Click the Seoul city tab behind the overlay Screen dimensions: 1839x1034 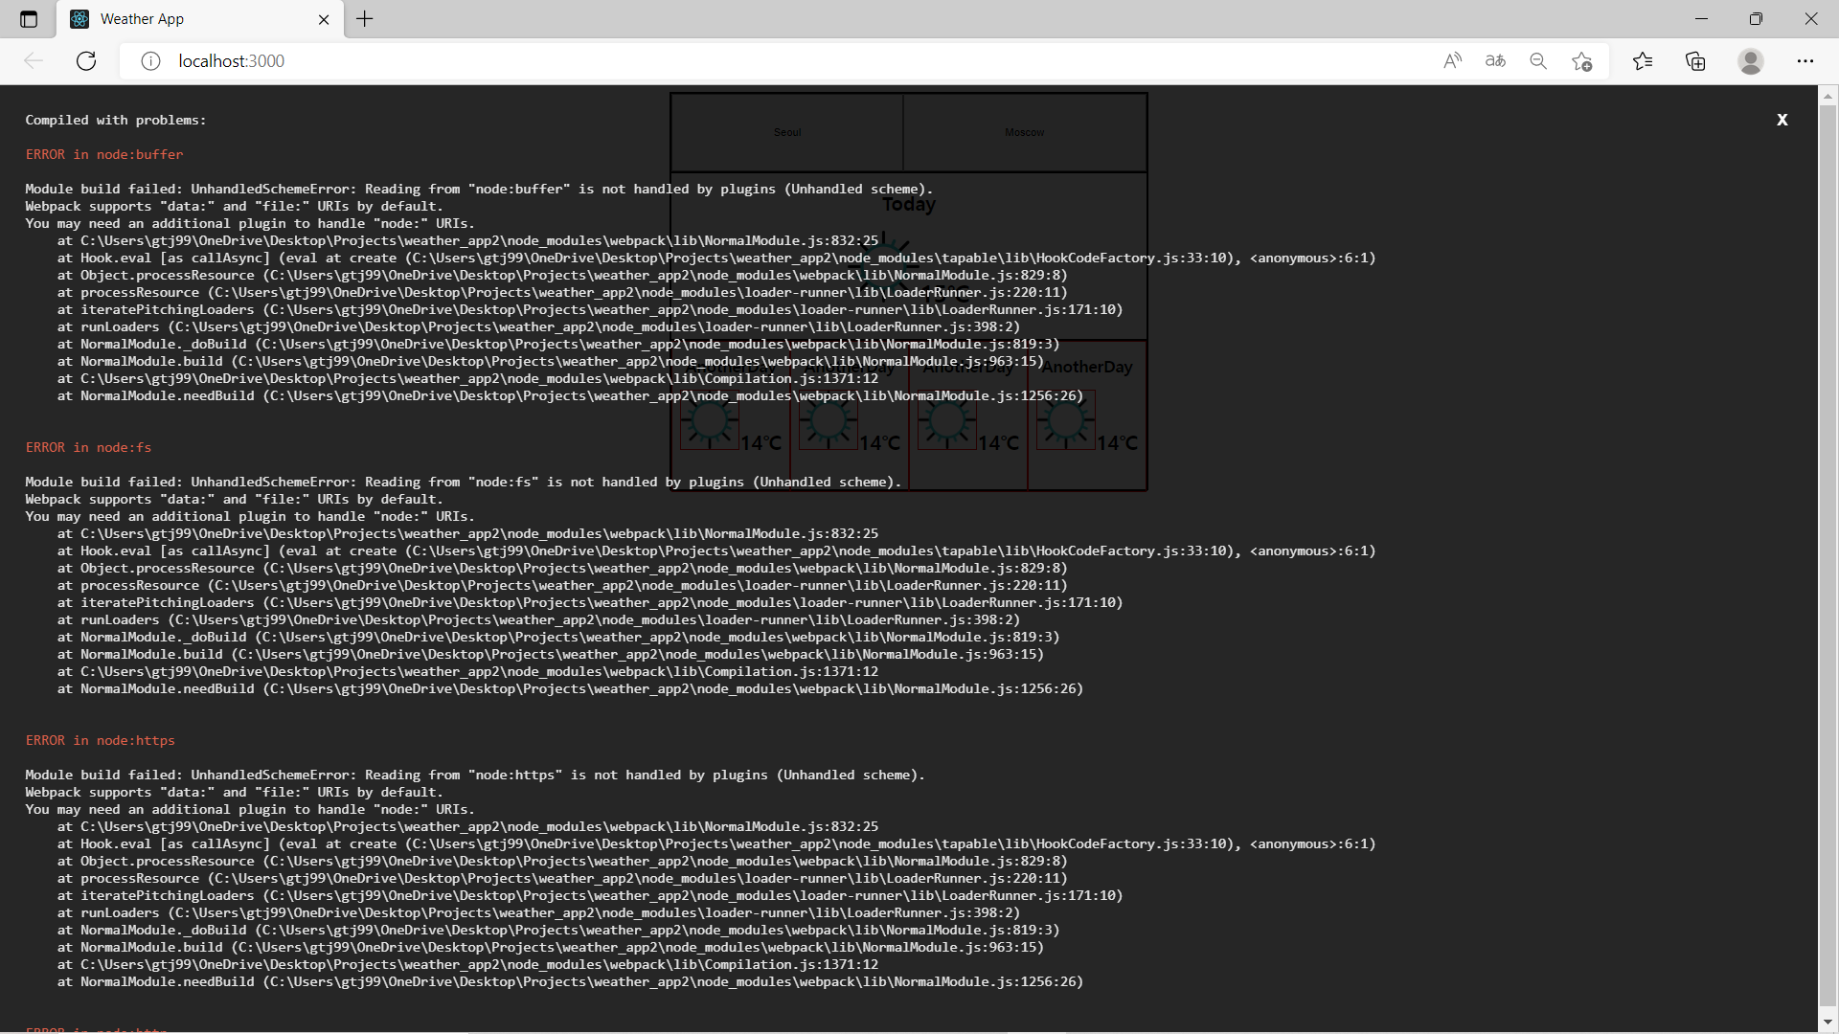click(x=787, y=133)
